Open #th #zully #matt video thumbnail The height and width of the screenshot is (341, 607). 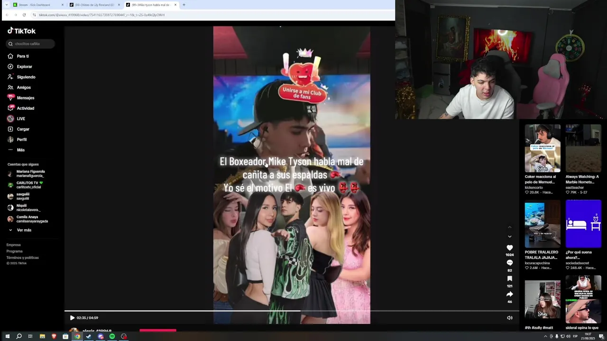[543, 300]
